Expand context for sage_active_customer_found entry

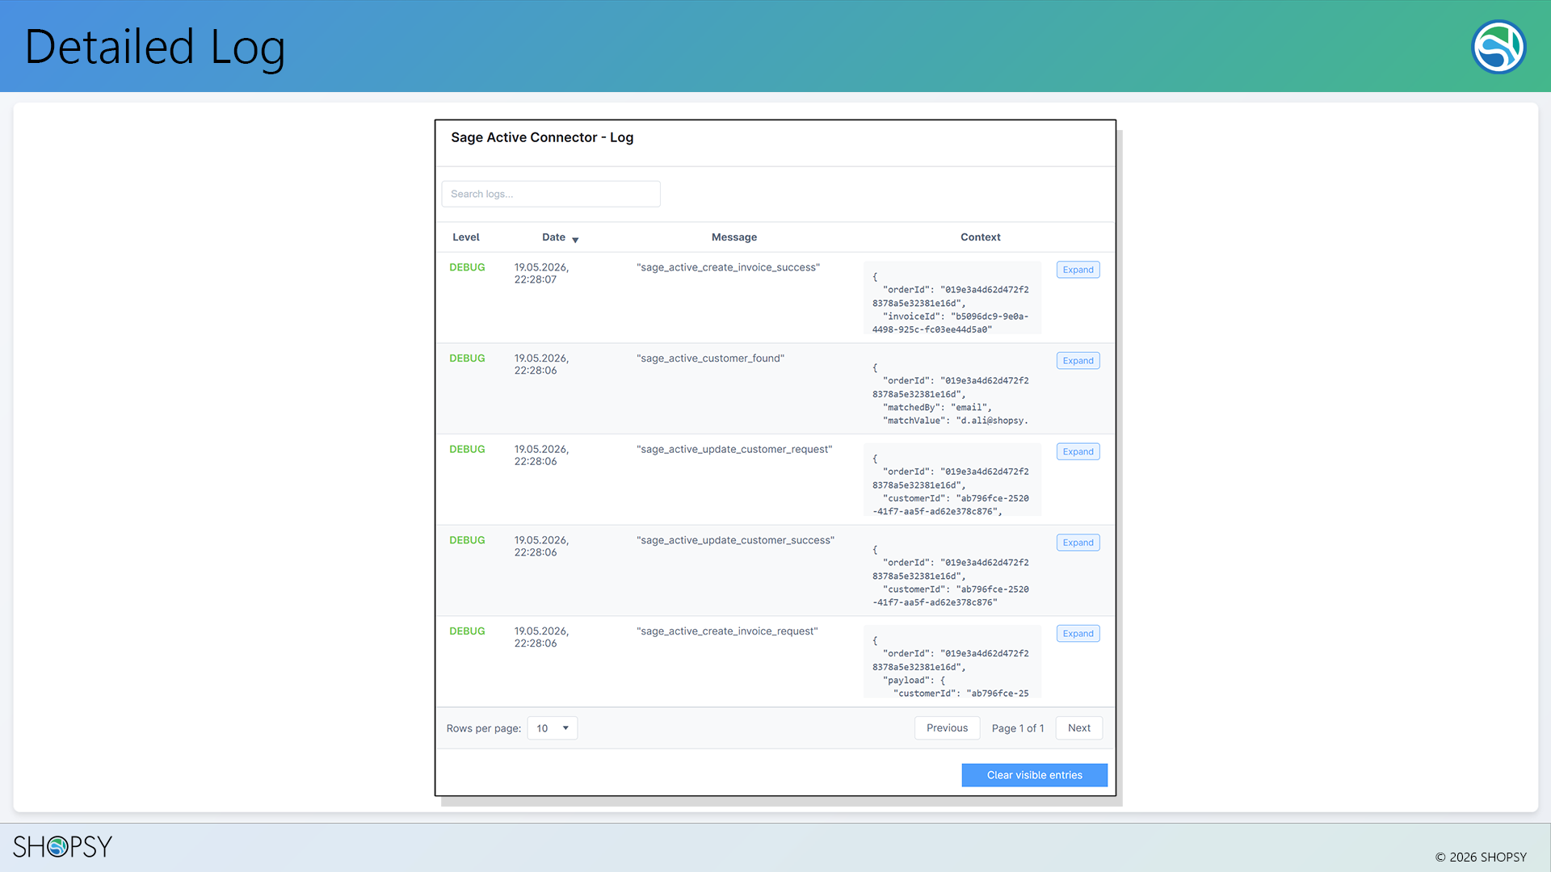[x=1078, y=361]
